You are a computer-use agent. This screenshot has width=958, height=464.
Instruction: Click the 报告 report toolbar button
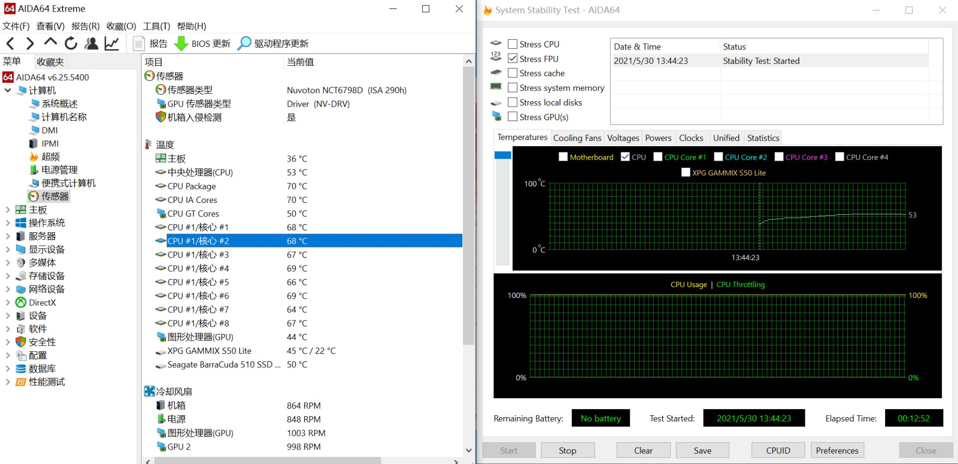(151, 44)
